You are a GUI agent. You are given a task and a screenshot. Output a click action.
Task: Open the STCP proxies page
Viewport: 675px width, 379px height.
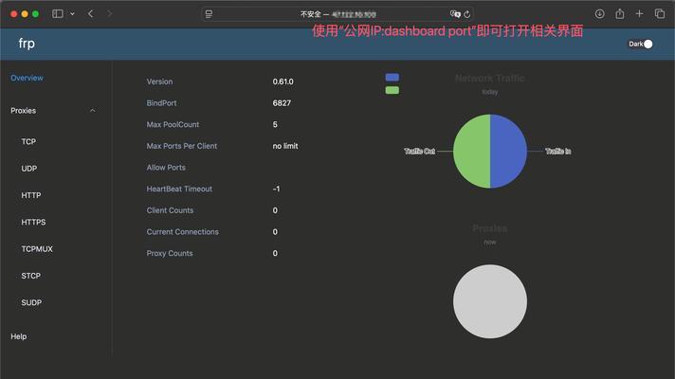(31, 276)
